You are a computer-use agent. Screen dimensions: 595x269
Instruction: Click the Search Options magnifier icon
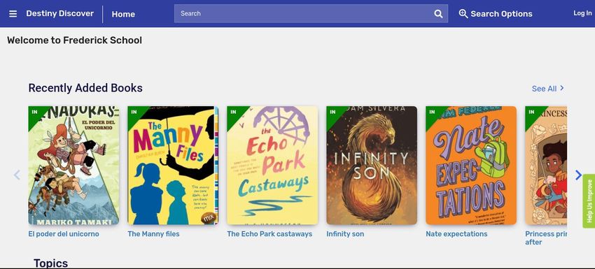pyautogui.click(x=463, y=14)
